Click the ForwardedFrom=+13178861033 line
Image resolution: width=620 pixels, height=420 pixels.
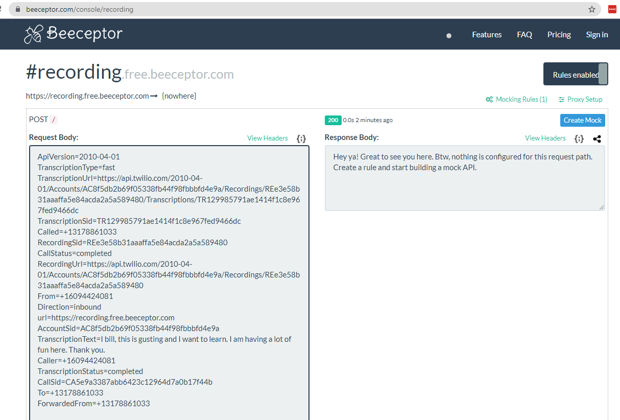pos(94,403)
